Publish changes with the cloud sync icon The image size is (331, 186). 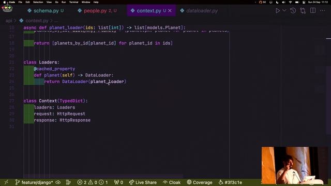pyautogui.click(x=58, y=182)
